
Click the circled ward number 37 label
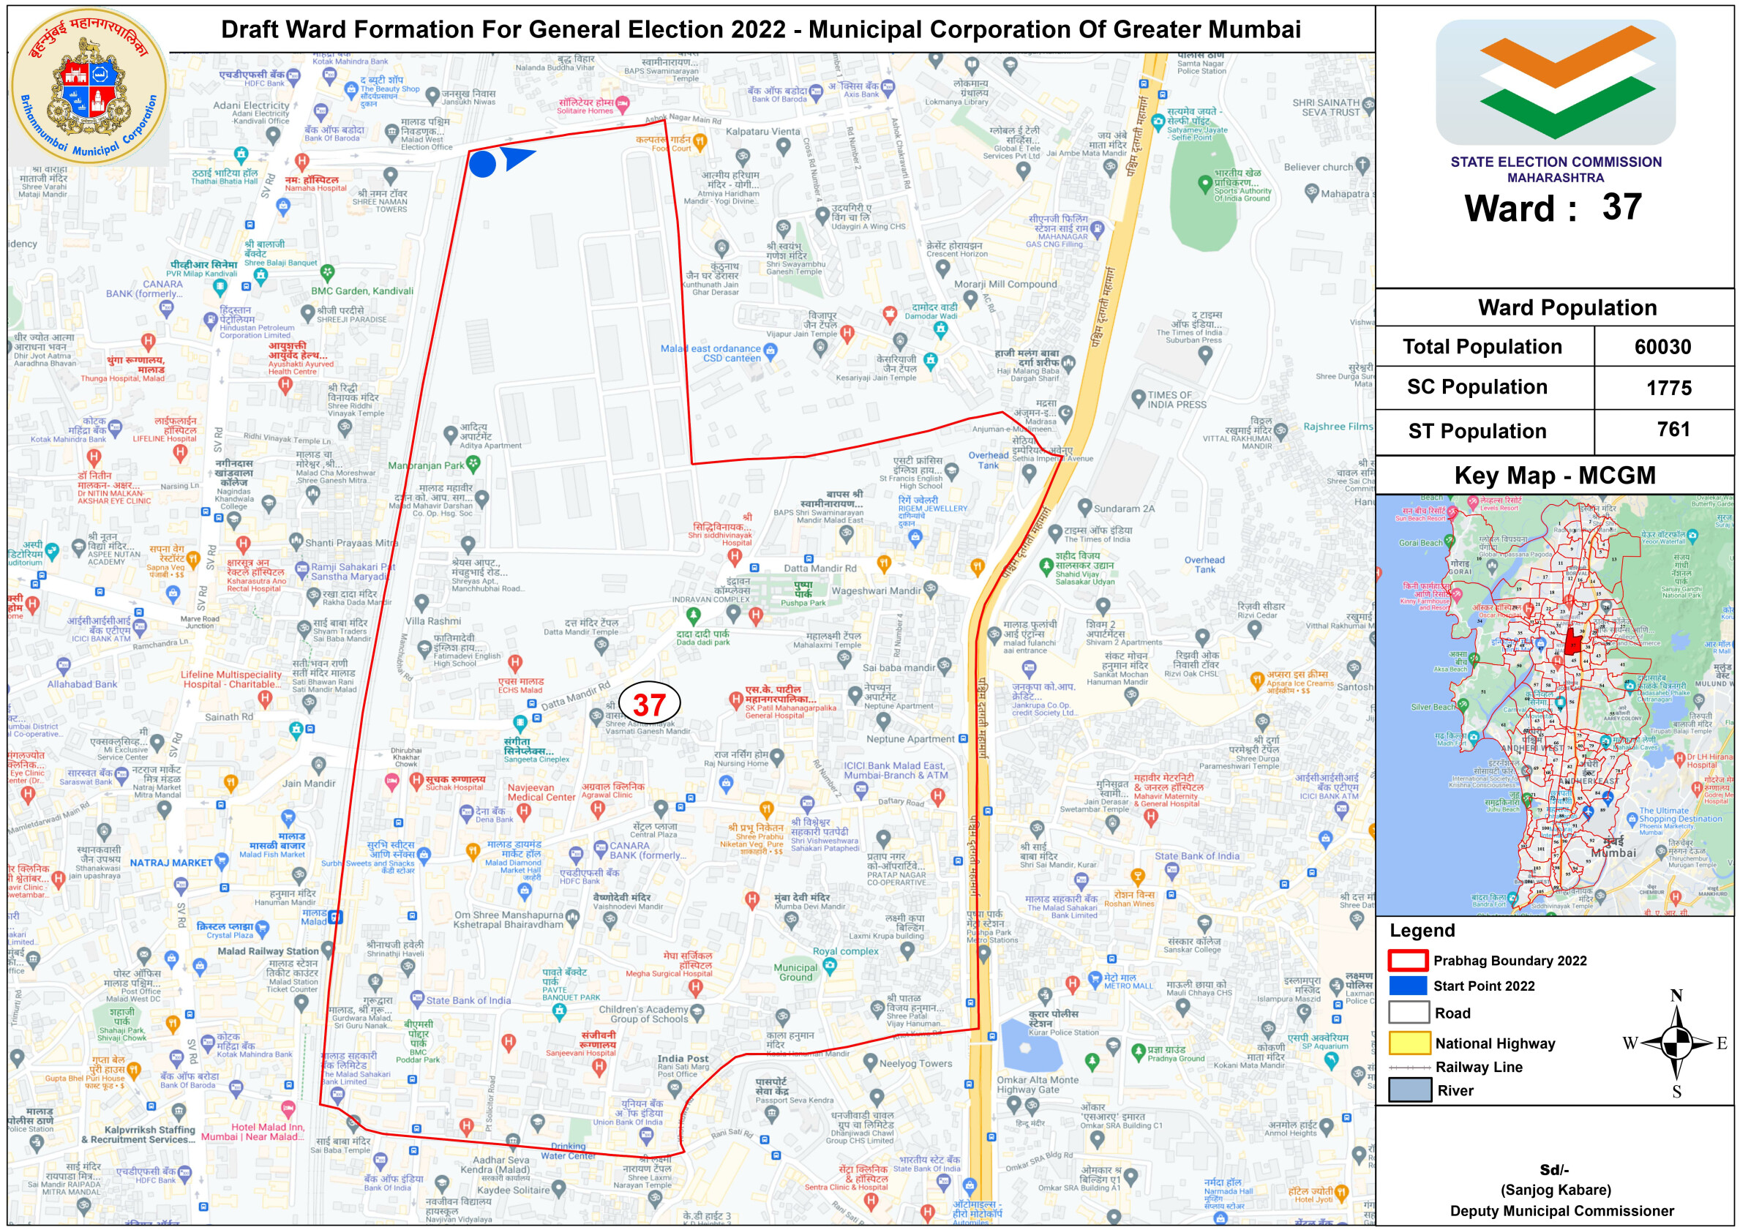(x=650, y=704)
